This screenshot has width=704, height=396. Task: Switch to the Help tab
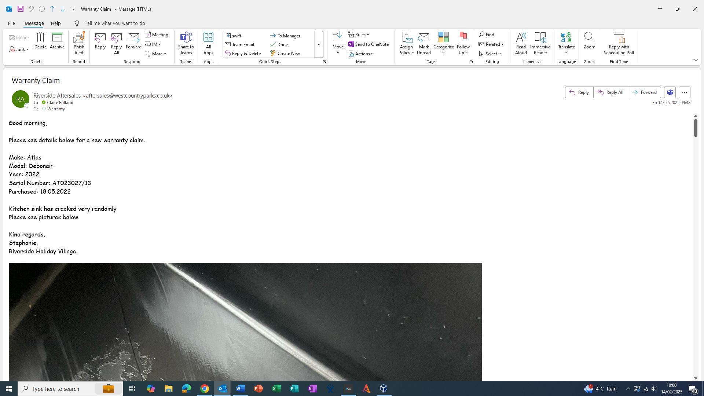pos(56,23)
